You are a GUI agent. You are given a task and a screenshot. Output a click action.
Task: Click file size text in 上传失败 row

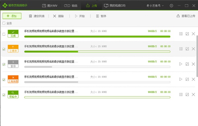(x=98, y=77)
